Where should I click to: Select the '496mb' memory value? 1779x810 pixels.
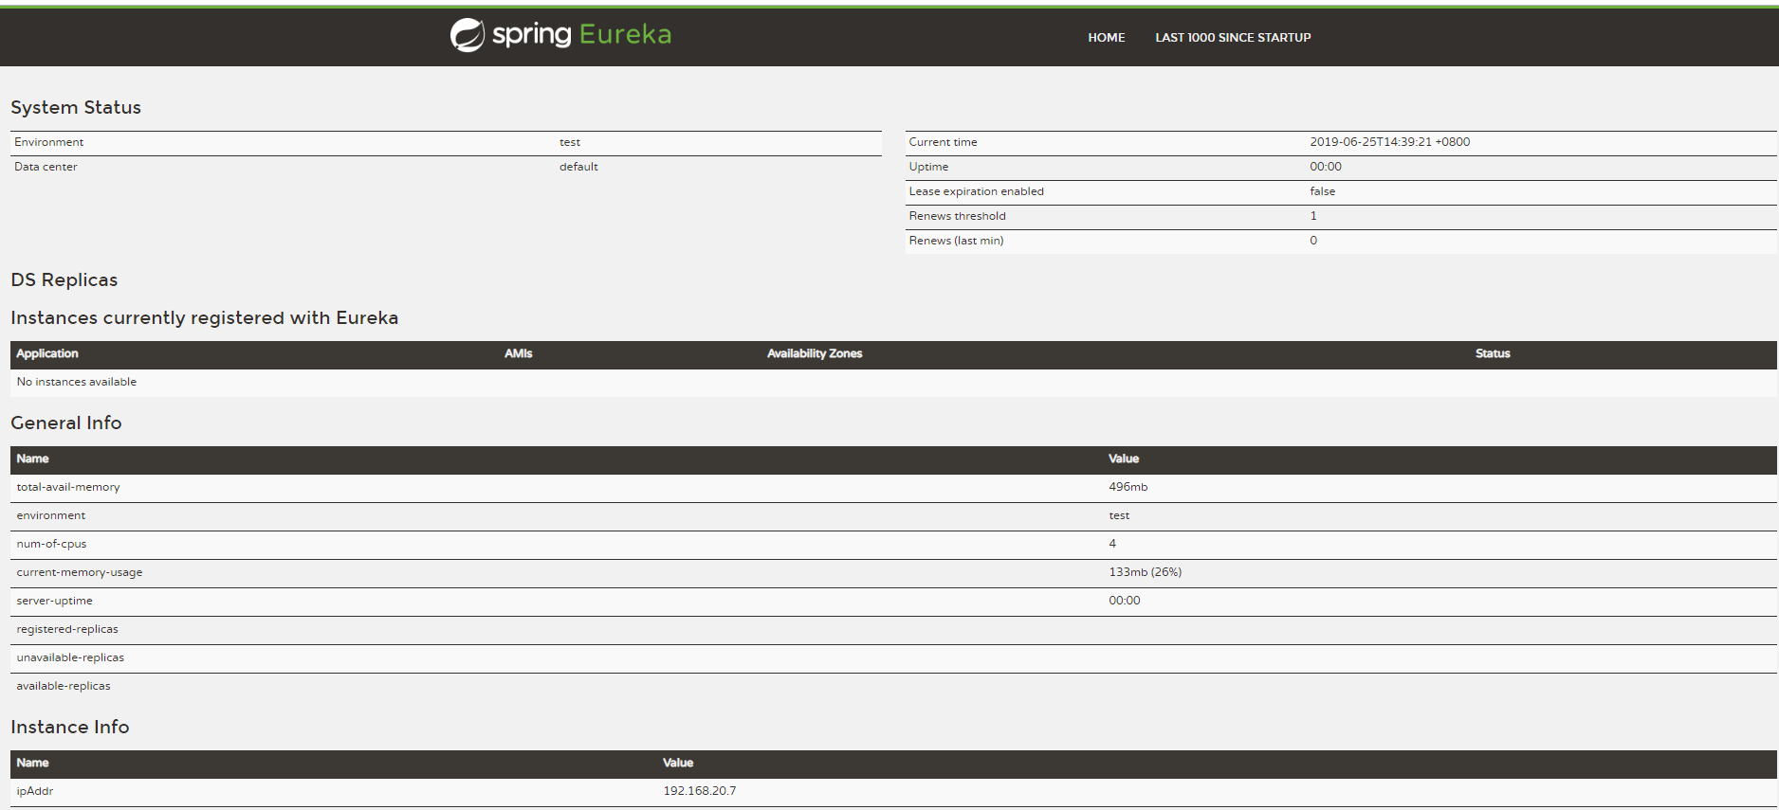click(x=1128, y=487)
